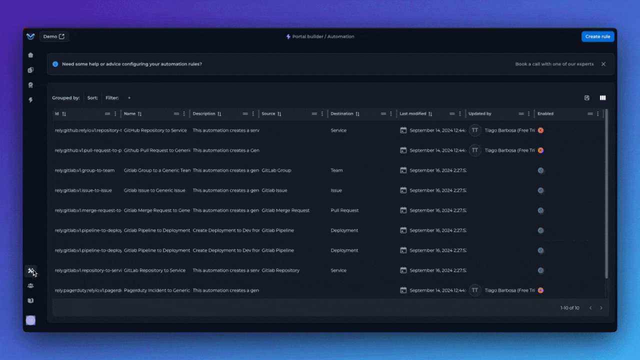Toggle Enabled status for Pagerduty Incident rule
The width and height of the screenshot is (640, 360).
pyautogui.click(x=540, y=290)
